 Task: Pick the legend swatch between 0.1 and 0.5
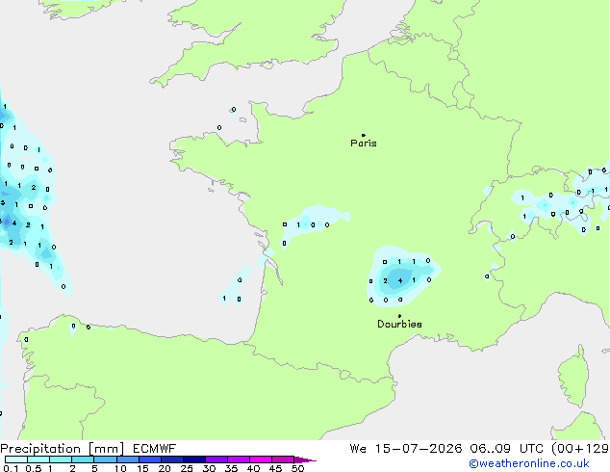[16, 459]
